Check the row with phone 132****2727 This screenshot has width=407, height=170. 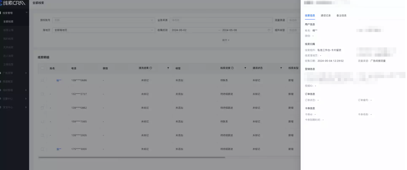(42, 94)
